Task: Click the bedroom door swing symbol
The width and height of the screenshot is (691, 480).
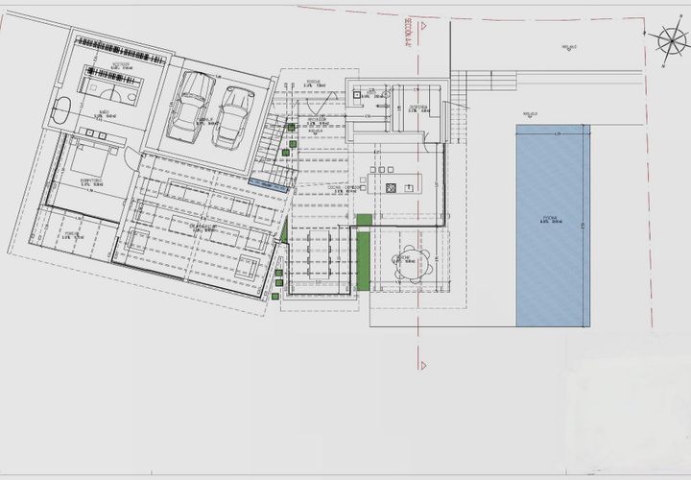Action: tap(132, 159)
